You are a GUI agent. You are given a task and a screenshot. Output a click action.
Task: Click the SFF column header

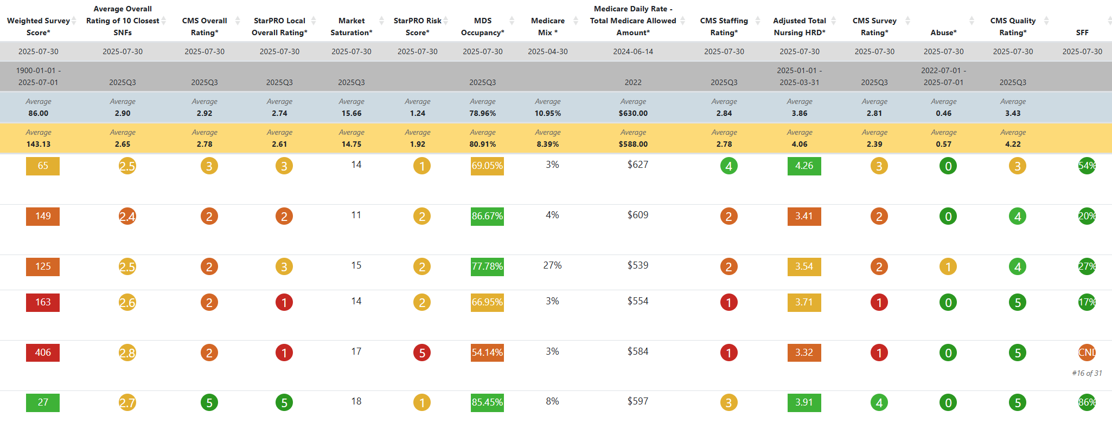1082,32
